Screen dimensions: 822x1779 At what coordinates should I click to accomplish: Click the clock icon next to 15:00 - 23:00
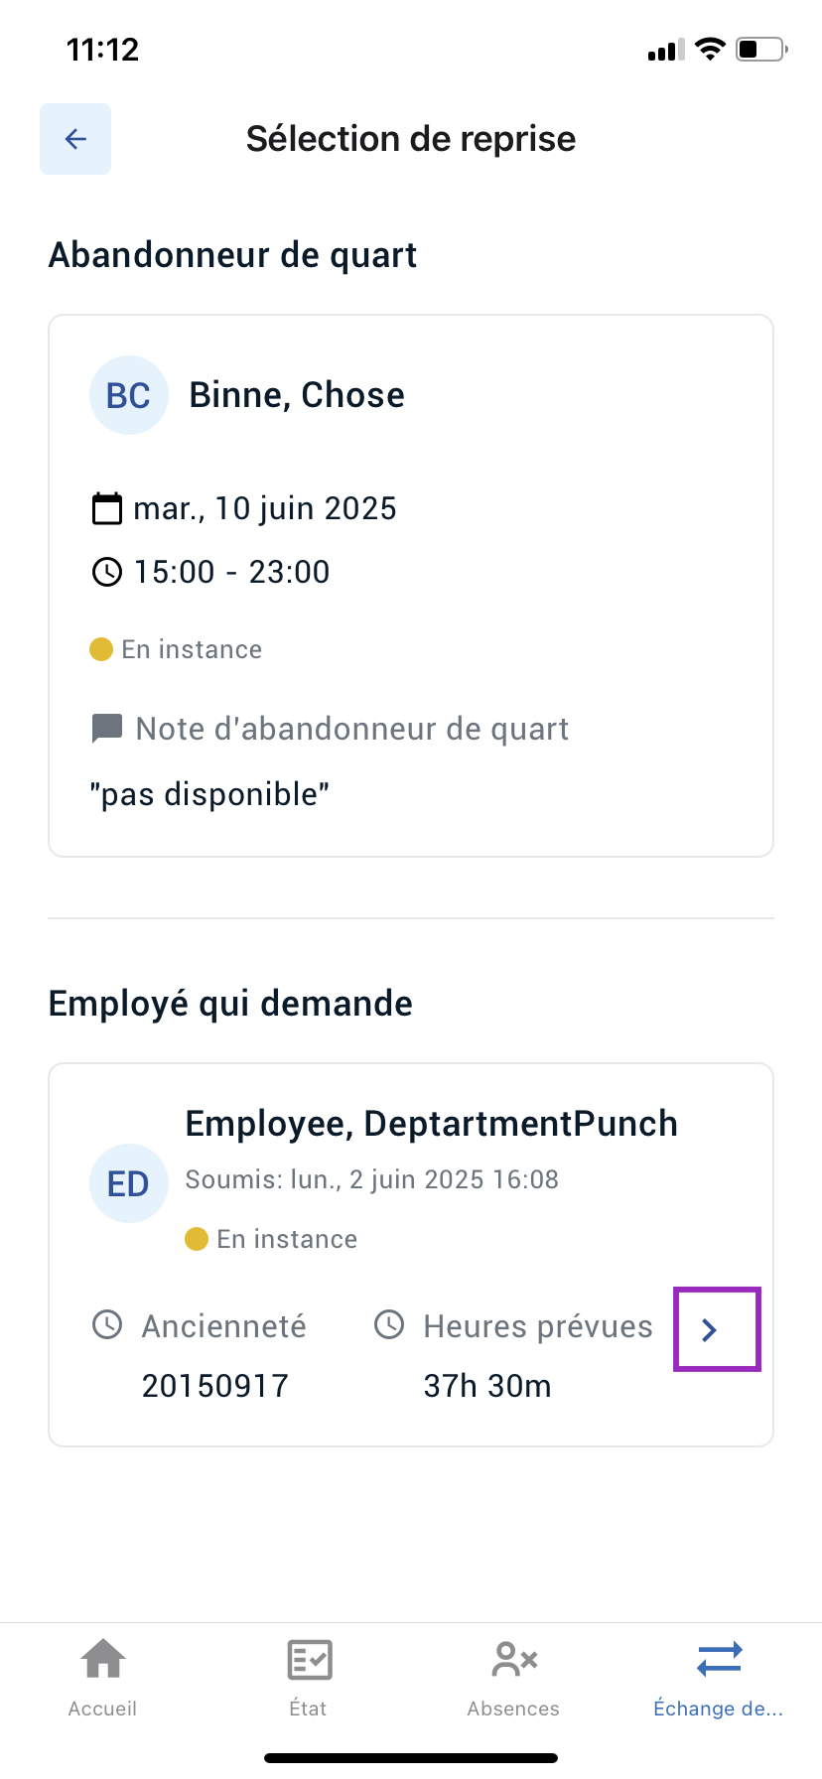tap(107, 572)
